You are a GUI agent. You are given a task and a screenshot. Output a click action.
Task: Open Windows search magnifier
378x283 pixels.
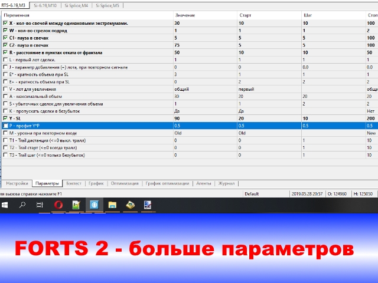(x=22, y=205)
